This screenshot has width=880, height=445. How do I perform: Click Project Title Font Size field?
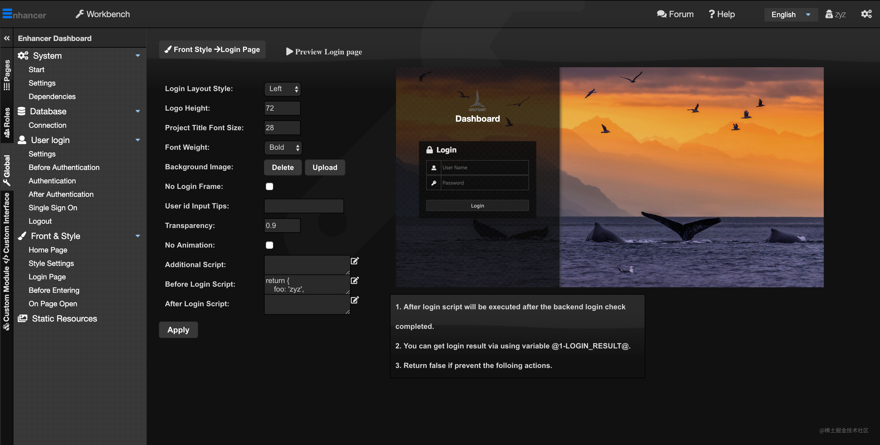(282, 128)
